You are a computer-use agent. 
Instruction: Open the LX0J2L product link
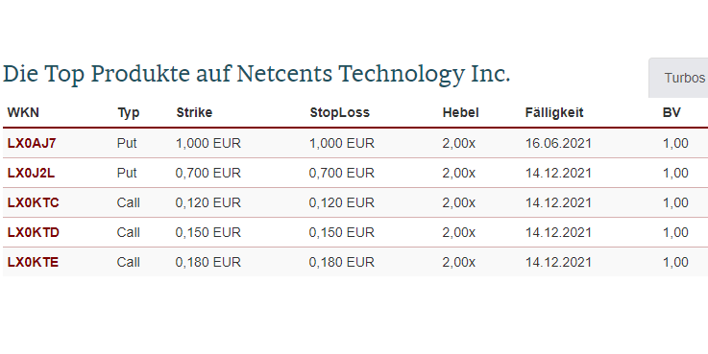[x=31, y=174]
